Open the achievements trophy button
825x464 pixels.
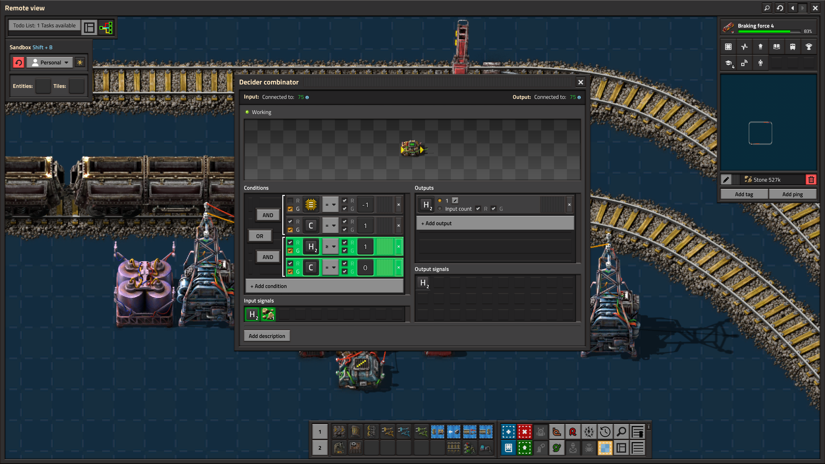(x=809, y=47)
